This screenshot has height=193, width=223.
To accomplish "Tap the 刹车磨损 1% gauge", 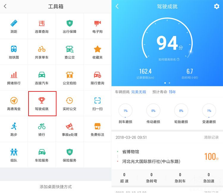I will (x=125, y=111).
